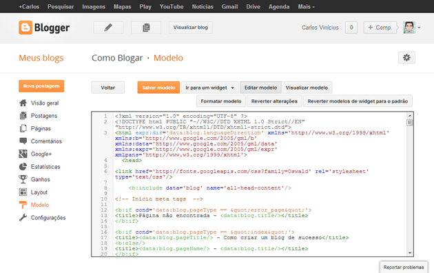Image resolution: width=434 pixels, height=273 pixels.
Task: Click the Visão geral house icon
Action: point(23,103)
